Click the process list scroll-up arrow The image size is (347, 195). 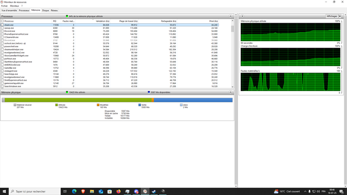233,21
